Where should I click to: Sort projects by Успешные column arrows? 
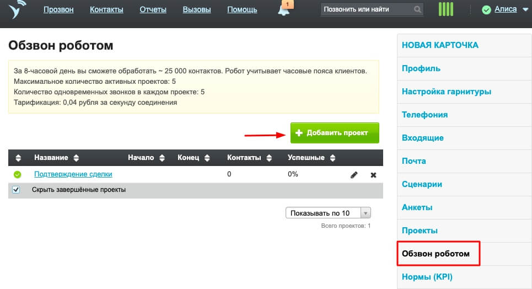(x=332, y=158)
